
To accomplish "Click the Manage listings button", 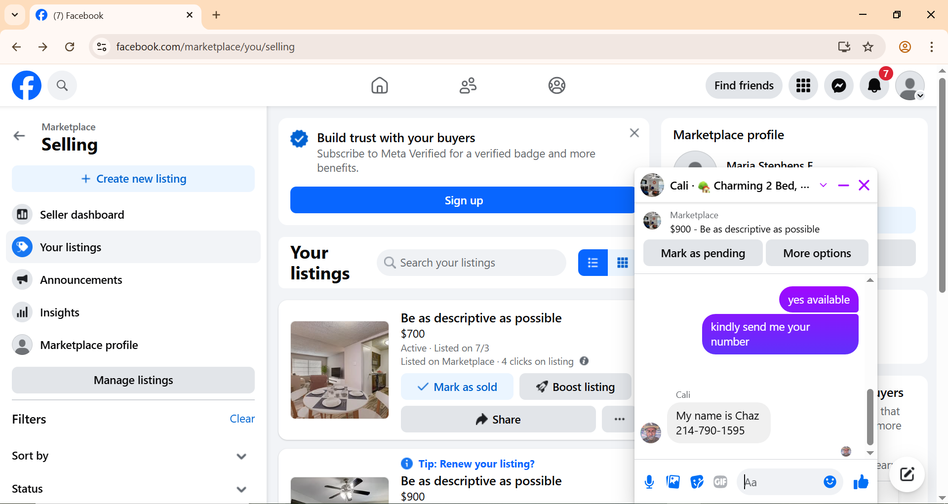I will (133, 380).
